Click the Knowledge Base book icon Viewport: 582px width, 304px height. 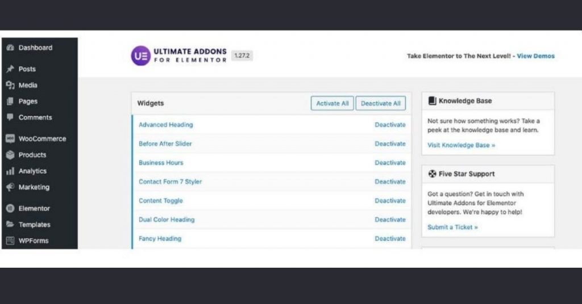[432, 101]
